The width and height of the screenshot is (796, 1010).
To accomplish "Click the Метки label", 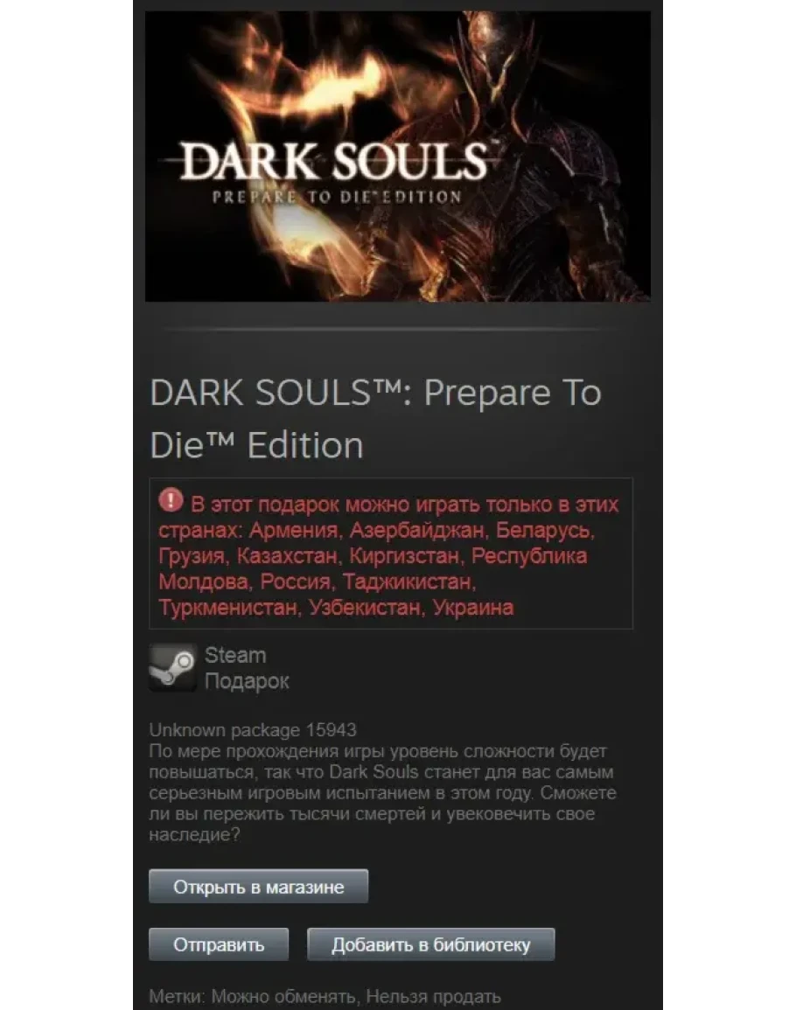I will 177,997.
